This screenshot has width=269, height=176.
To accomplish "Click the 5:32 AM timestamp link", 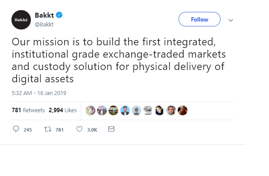I will (39, 93).
